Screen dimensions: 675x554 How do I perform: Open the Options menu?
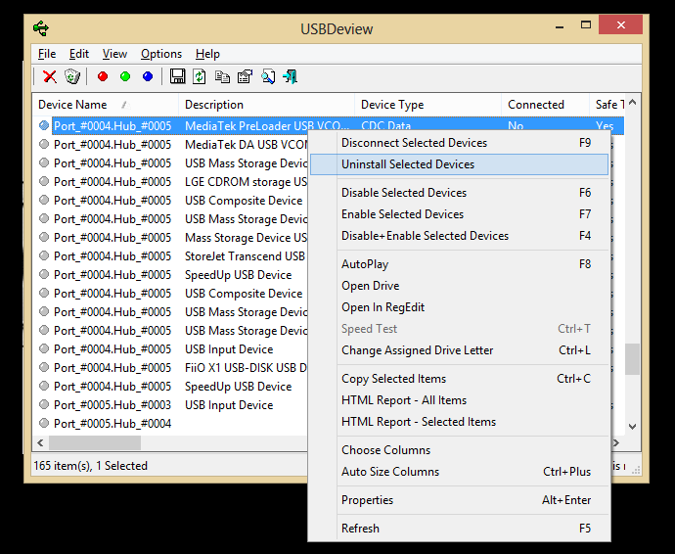tap(161, 54)
